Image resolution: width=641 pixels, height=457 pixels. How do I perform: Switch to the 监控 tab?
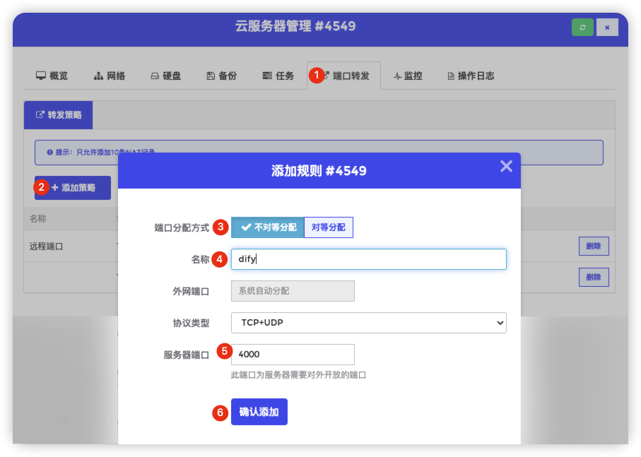point(408,76)
